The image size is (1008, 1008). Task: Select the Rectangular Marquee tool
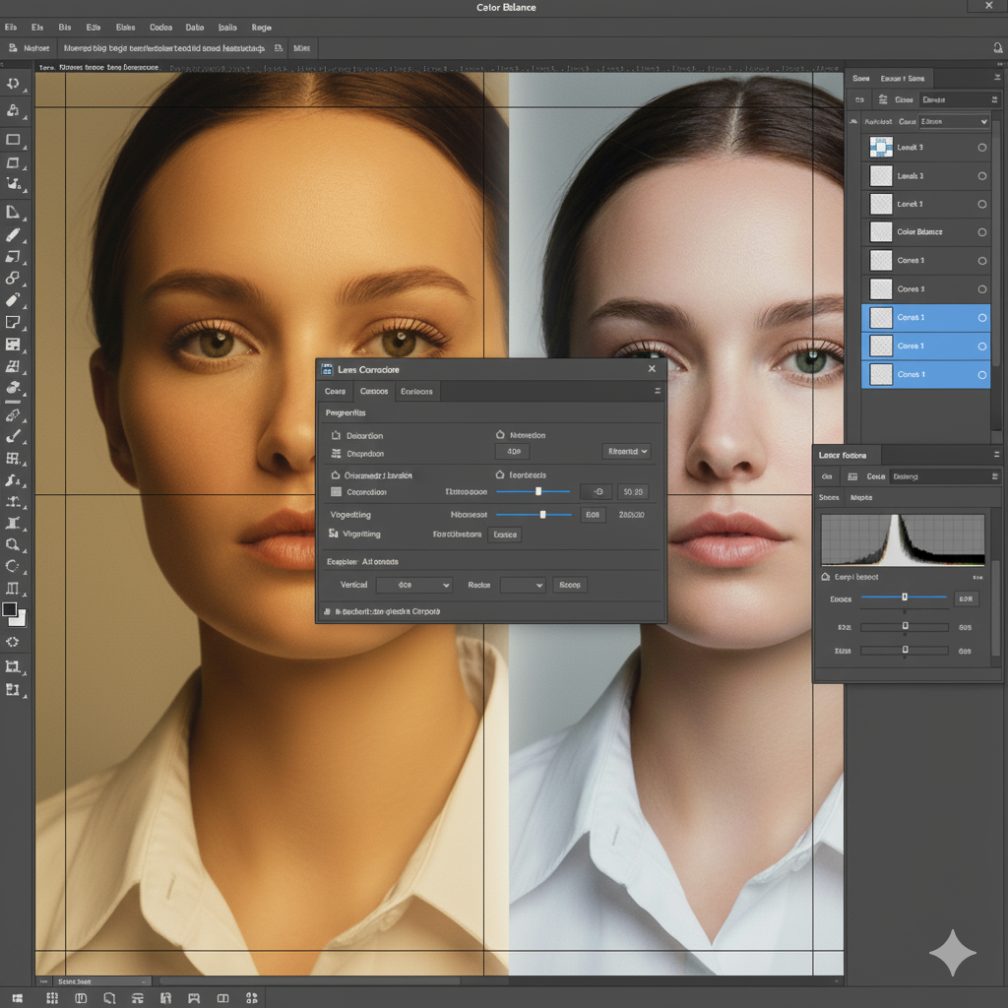[13, 140]
